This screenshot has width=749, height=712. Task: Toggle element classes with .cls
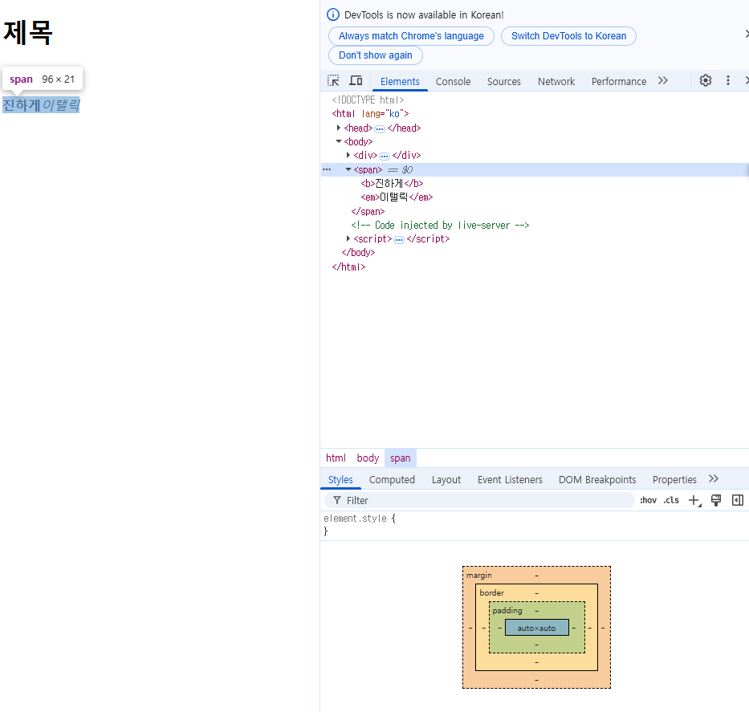click(671, 500)
